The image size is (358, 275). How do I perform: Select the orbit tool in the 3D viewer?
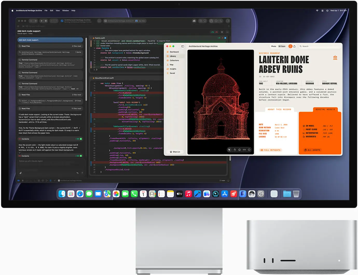(239, 150)
